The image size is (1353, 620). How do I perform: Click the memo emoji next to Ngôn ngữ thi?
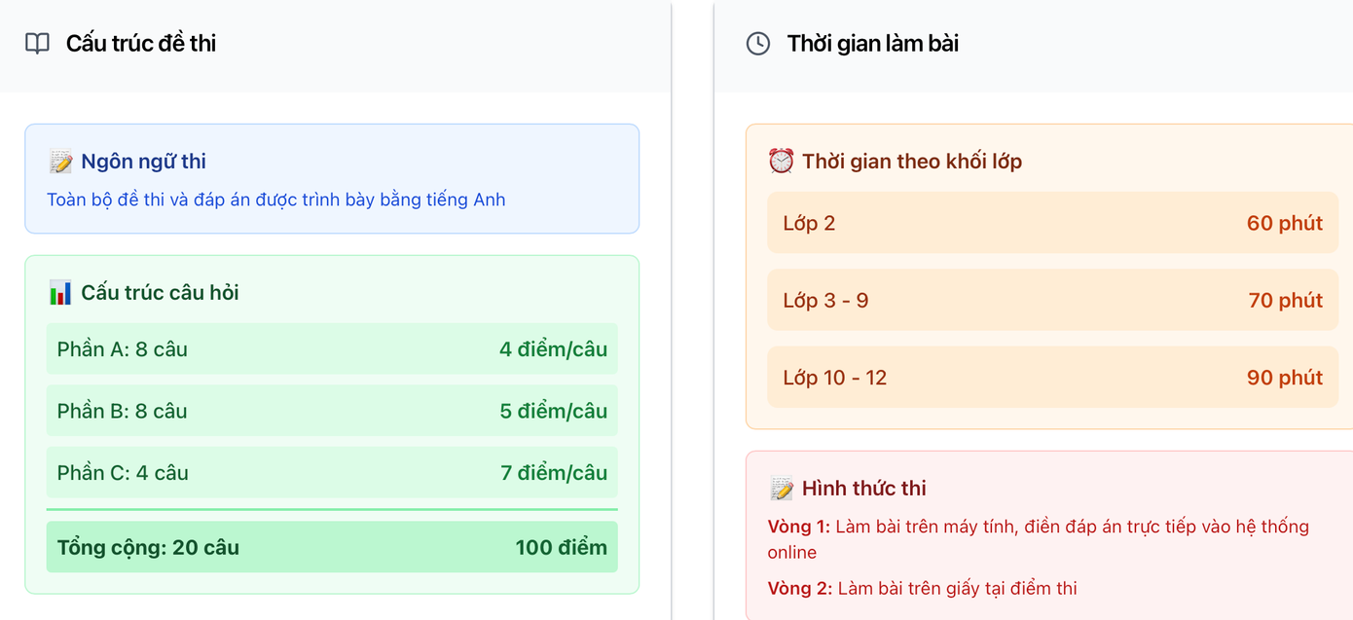[x=60, y=162]
